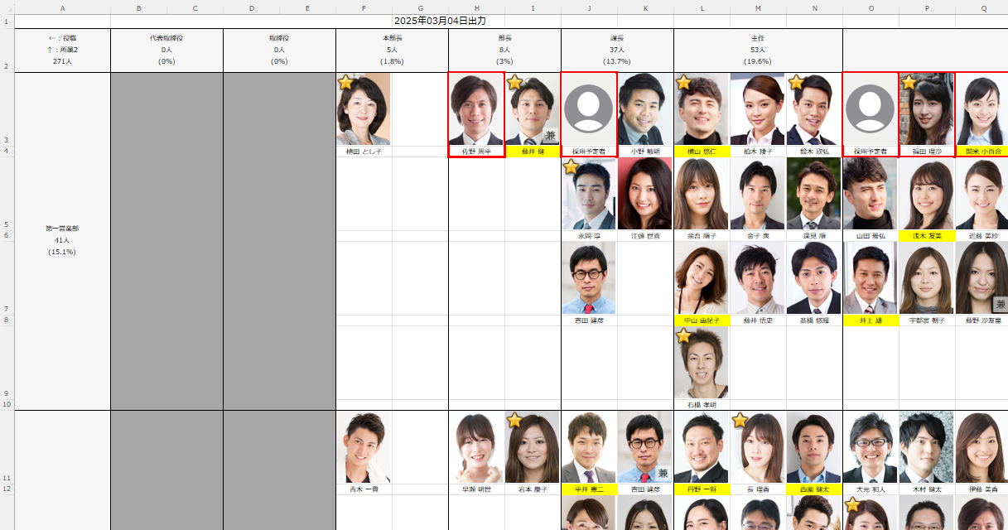Viewport: 1008px width, 530px height.
Task: Click the name cell 大元 和人
Action: pyautogui.click(x=871, y=489)
